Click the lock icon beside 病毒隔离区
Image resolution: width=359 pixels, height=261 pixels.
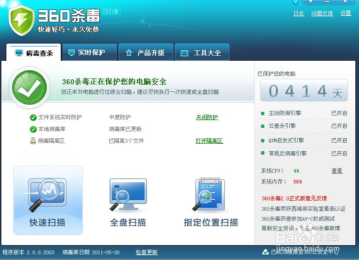tap(33, 140)
